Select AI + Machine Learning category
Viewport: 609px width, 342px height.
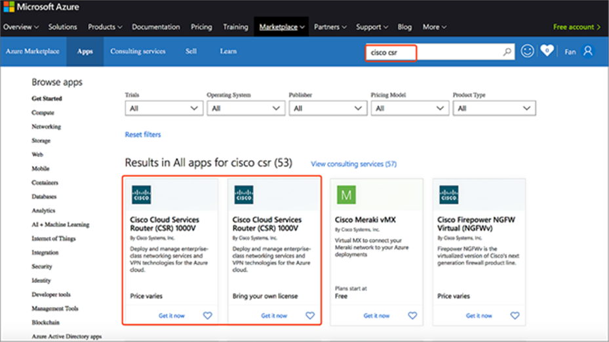coord(60,224)
